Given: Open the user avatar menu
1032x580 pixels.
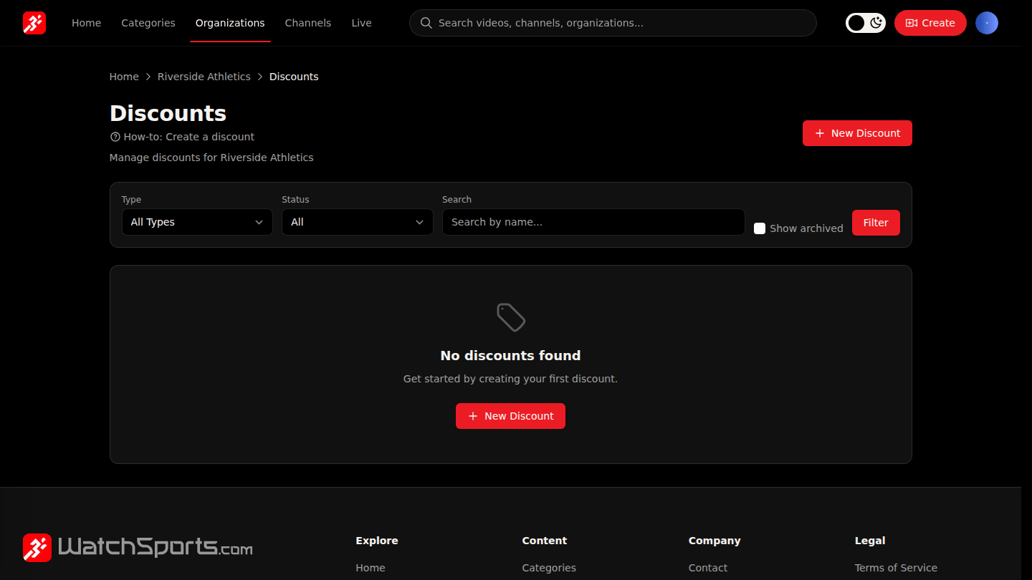Looking at the screenshot, I should (987, 23).
